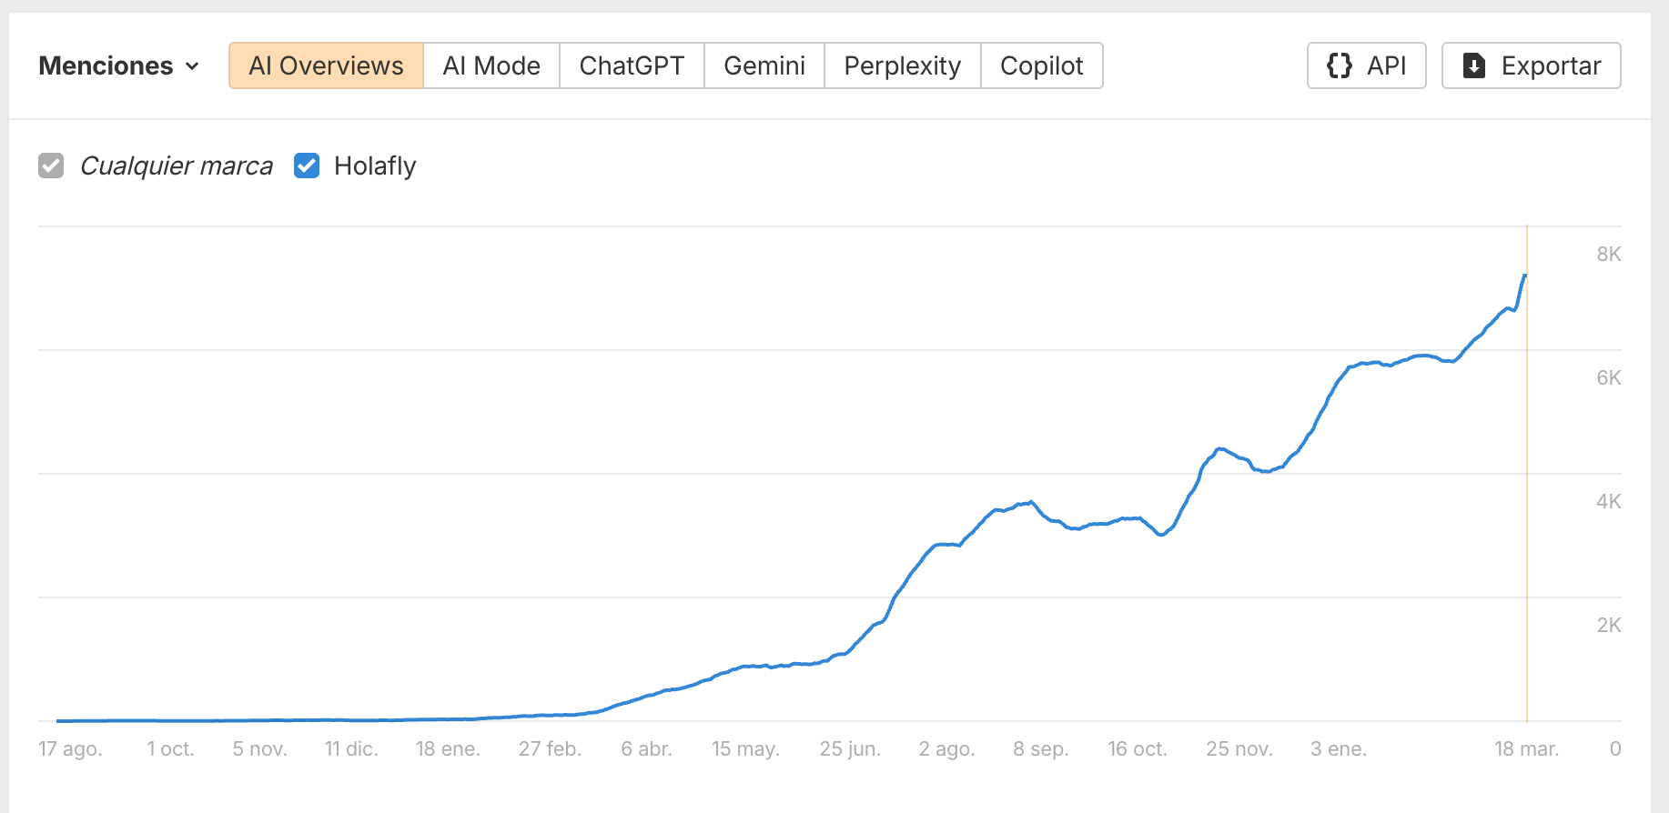Click the Exportar button
The height and width of the screenshot is (813, 1669).
1531,65
